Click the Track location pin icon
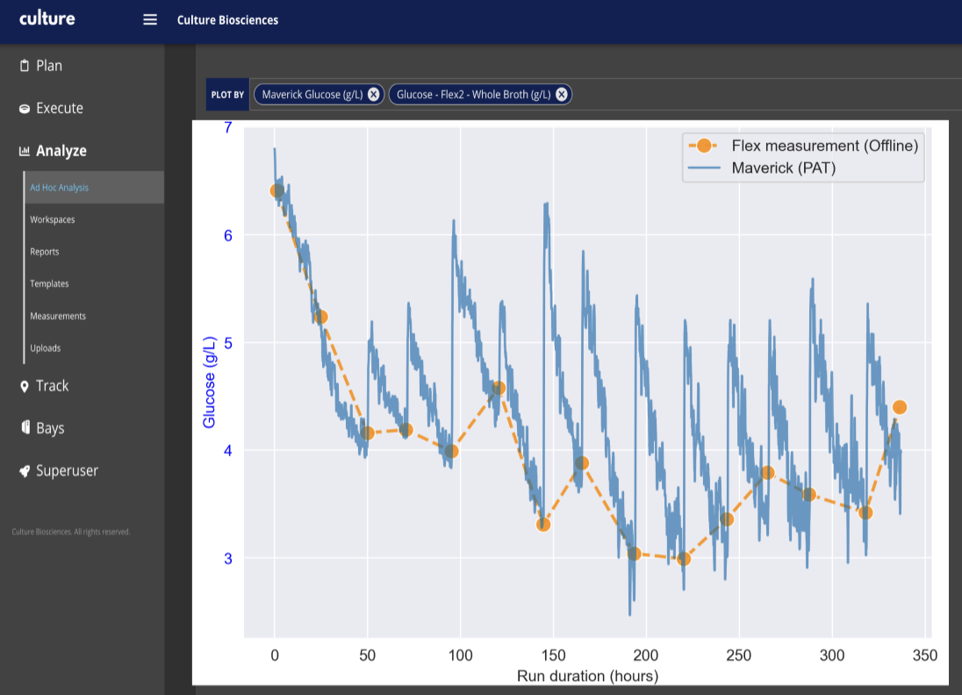Image resolution: width=962 pixels, height=695 pixels. (25, 386)
